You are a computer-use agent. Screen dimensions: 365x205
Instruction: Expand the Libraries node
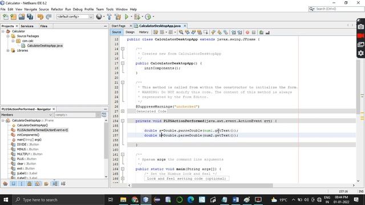coord(8,51)
